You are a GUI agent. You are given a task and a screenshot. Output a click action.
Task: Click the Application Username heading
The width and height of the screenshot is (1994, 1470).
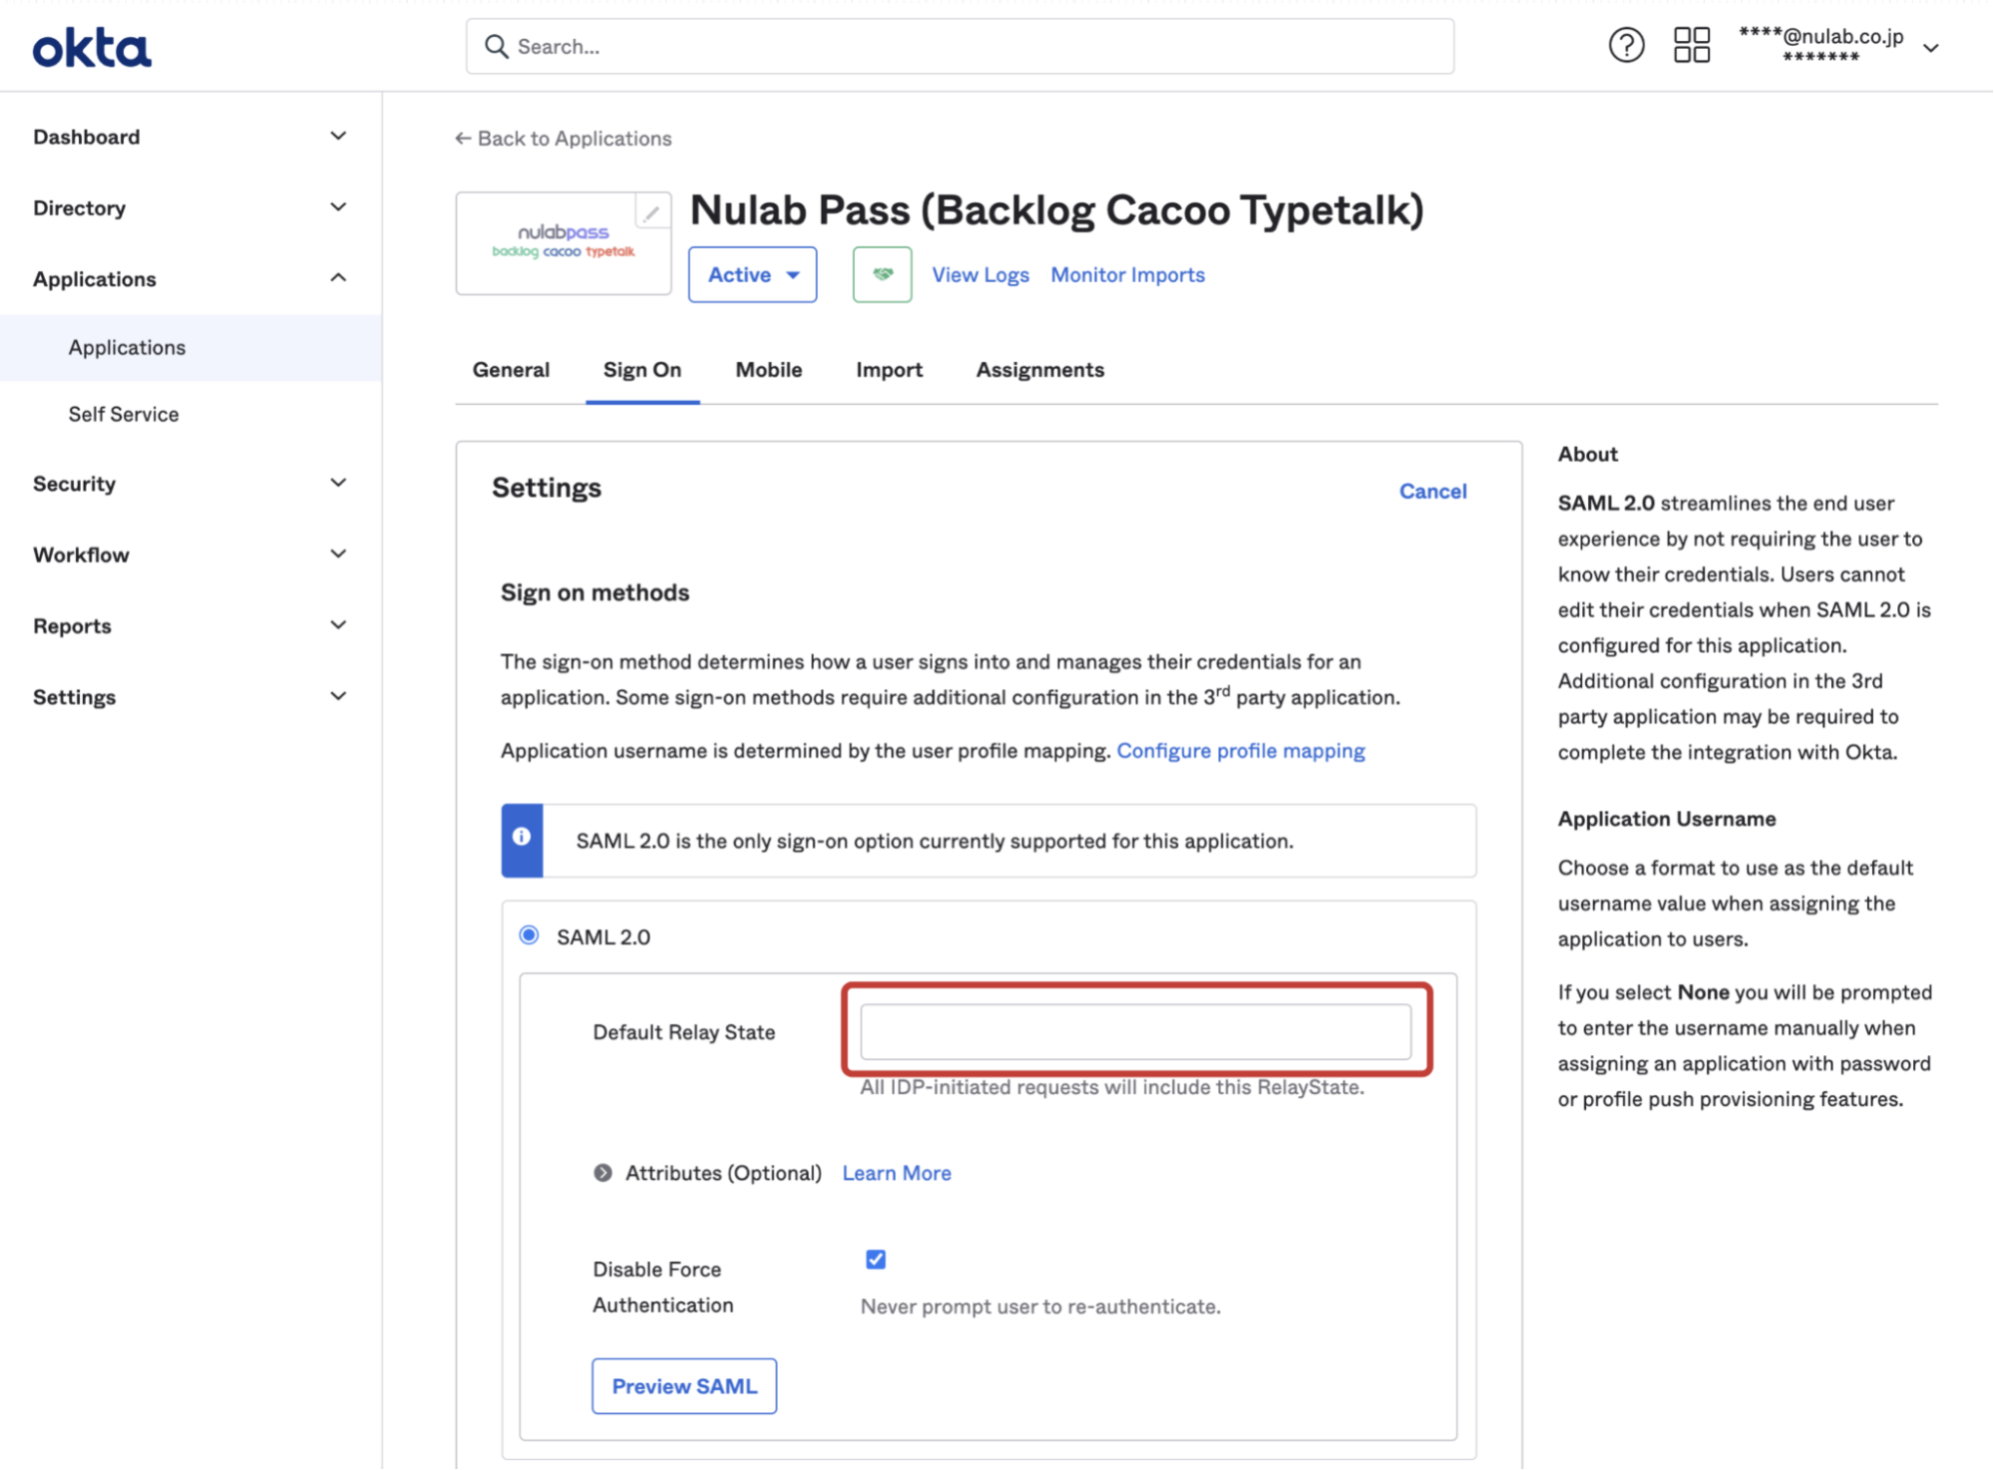point(1666,818)
